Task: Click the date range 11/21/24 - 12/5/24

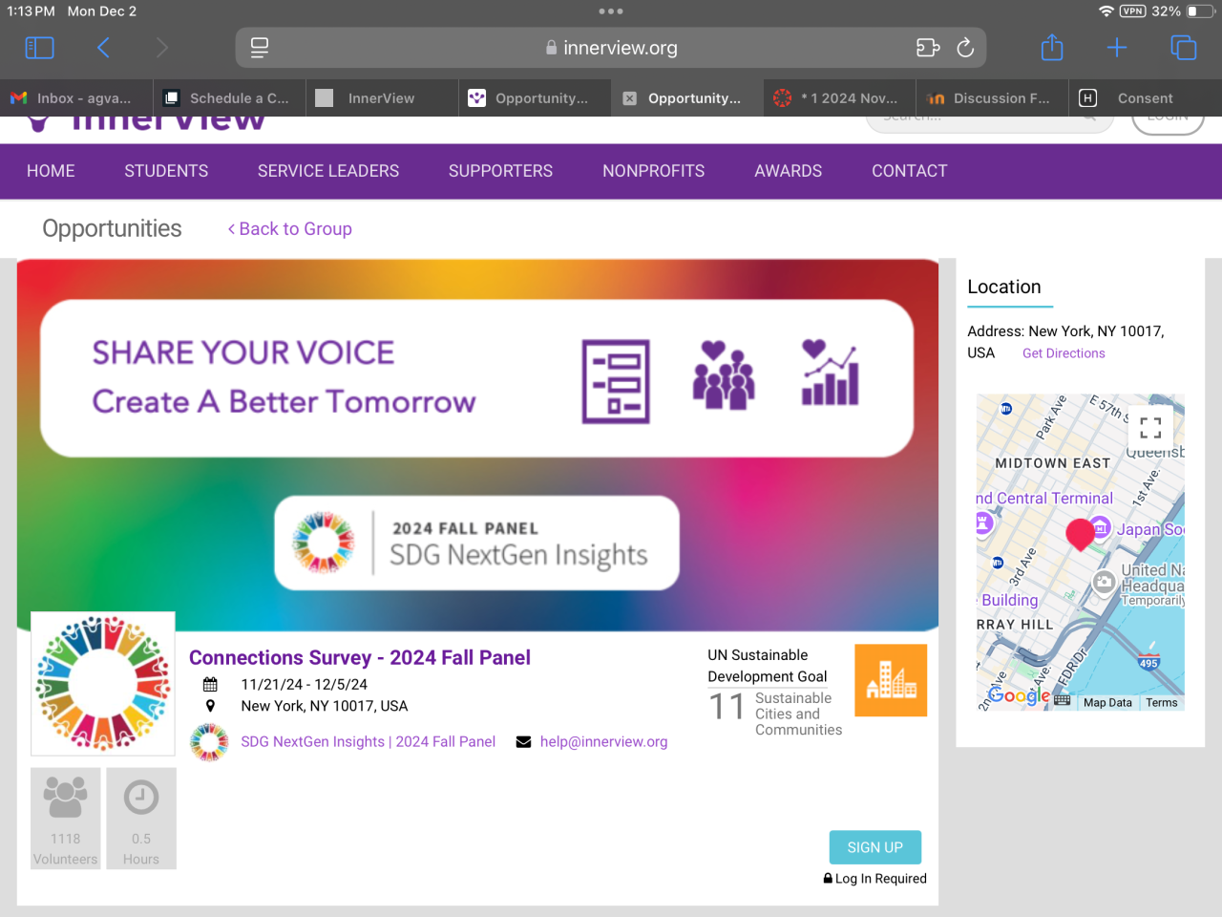Action: (x=304, y=684)
